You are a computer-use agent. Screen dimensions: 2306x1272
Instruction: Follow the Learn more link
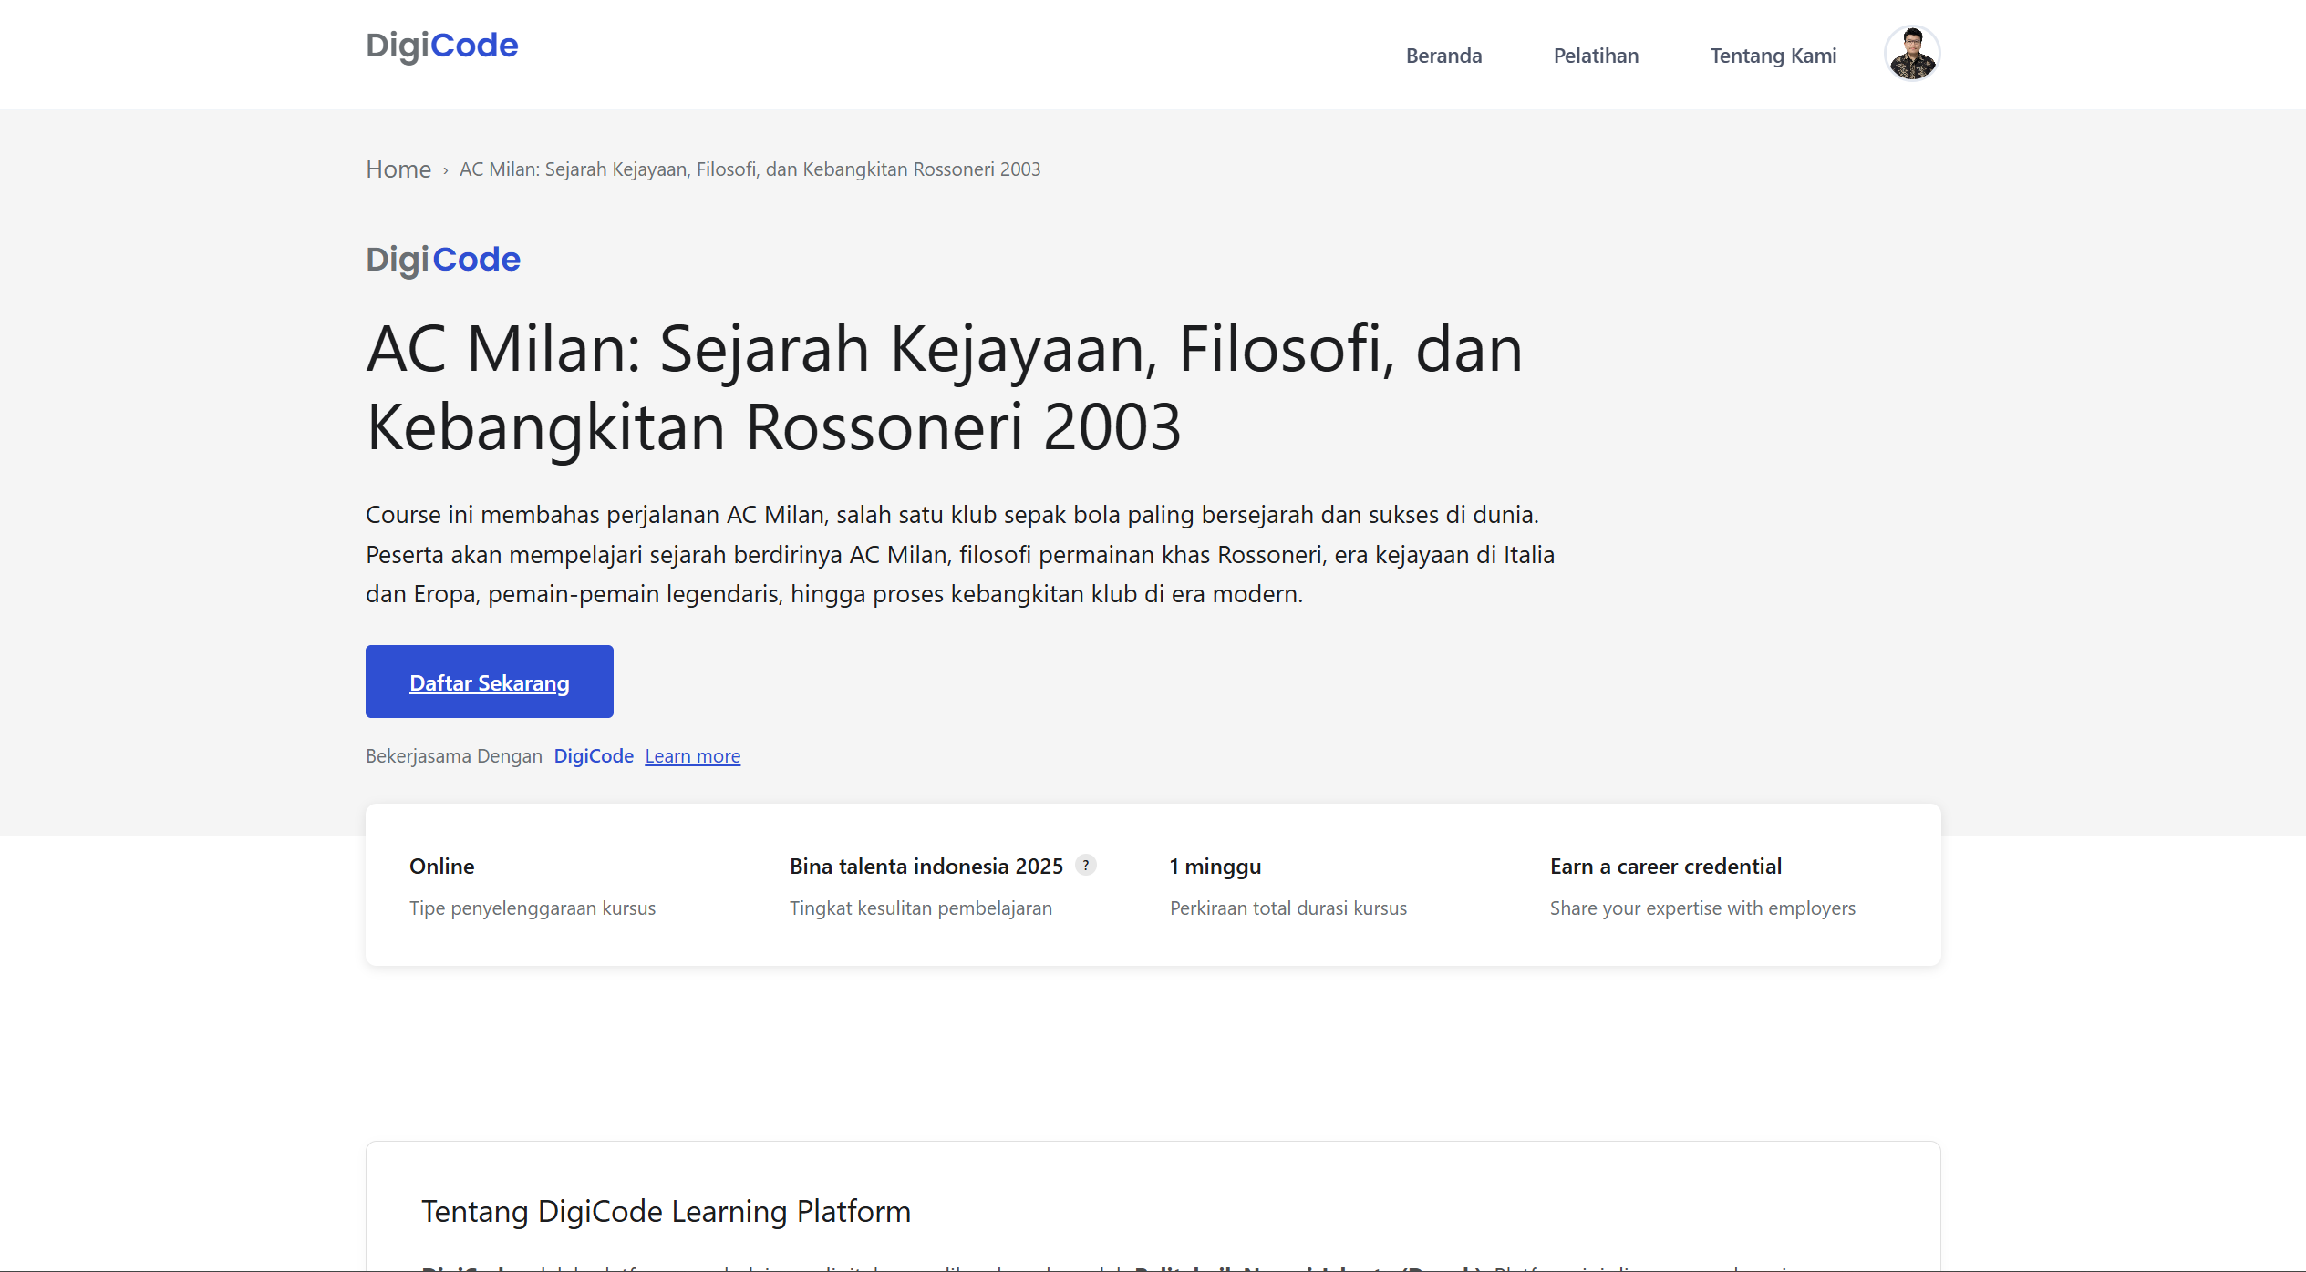[x=692, y=755]
